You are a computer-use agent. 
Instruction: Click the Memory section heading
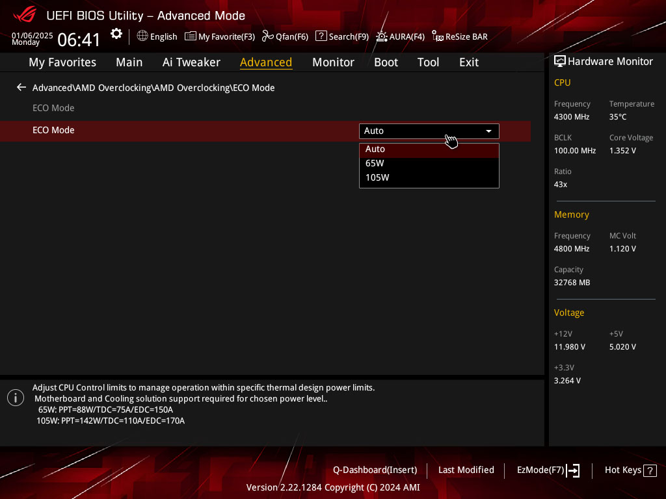tap(571, 214)
